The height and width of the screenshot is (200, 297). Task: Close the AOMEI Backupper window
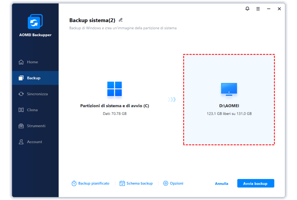tap(279, 9)
